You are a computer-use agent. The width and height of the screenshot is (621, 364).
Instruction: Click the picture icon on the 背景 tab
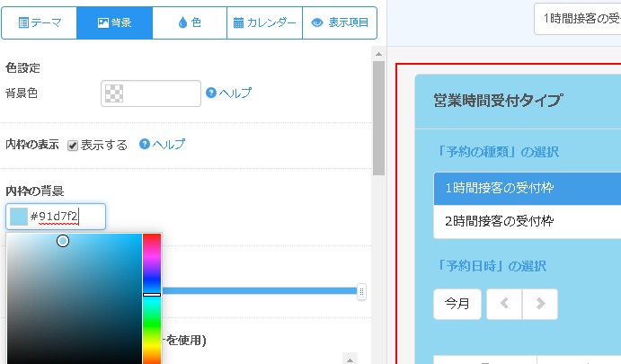click(x=103, y=22)
